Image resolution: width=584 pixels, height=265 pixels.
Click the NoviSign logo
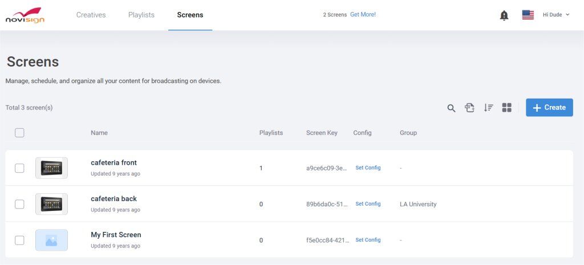25,15
